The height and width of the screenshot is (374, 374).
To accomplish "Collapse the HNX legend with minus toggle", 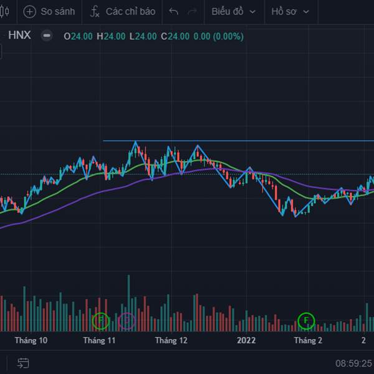I will click(47, 36).
